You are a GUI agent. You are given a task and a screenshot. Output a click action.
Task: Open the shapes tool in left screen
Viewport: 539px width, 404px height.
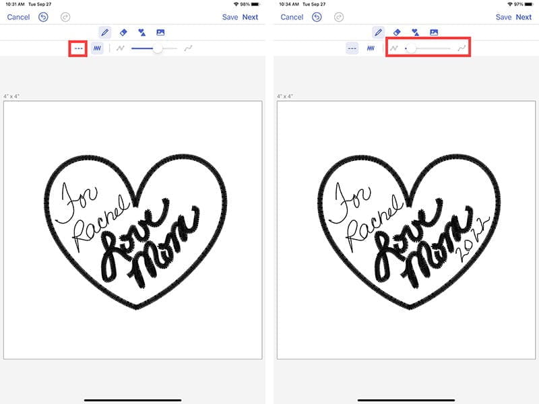point(141,32)
